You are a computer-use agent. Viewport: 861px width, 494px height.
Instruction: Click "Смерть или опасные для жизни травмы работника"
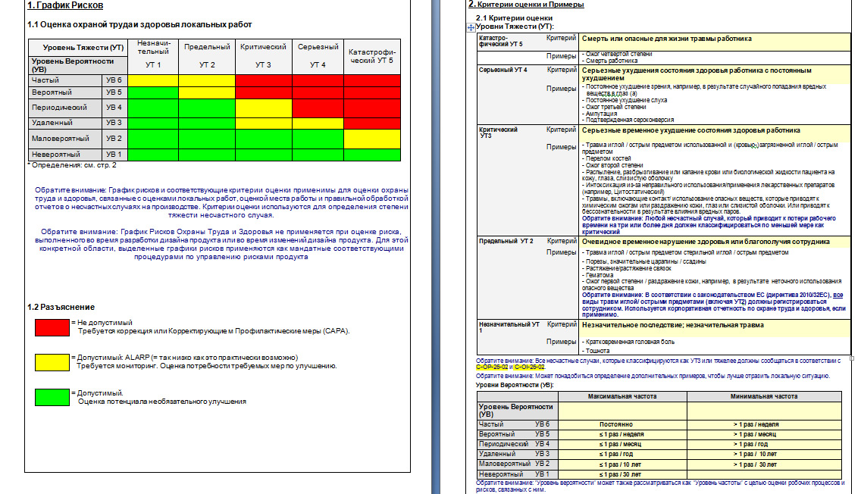pos(667,39)
